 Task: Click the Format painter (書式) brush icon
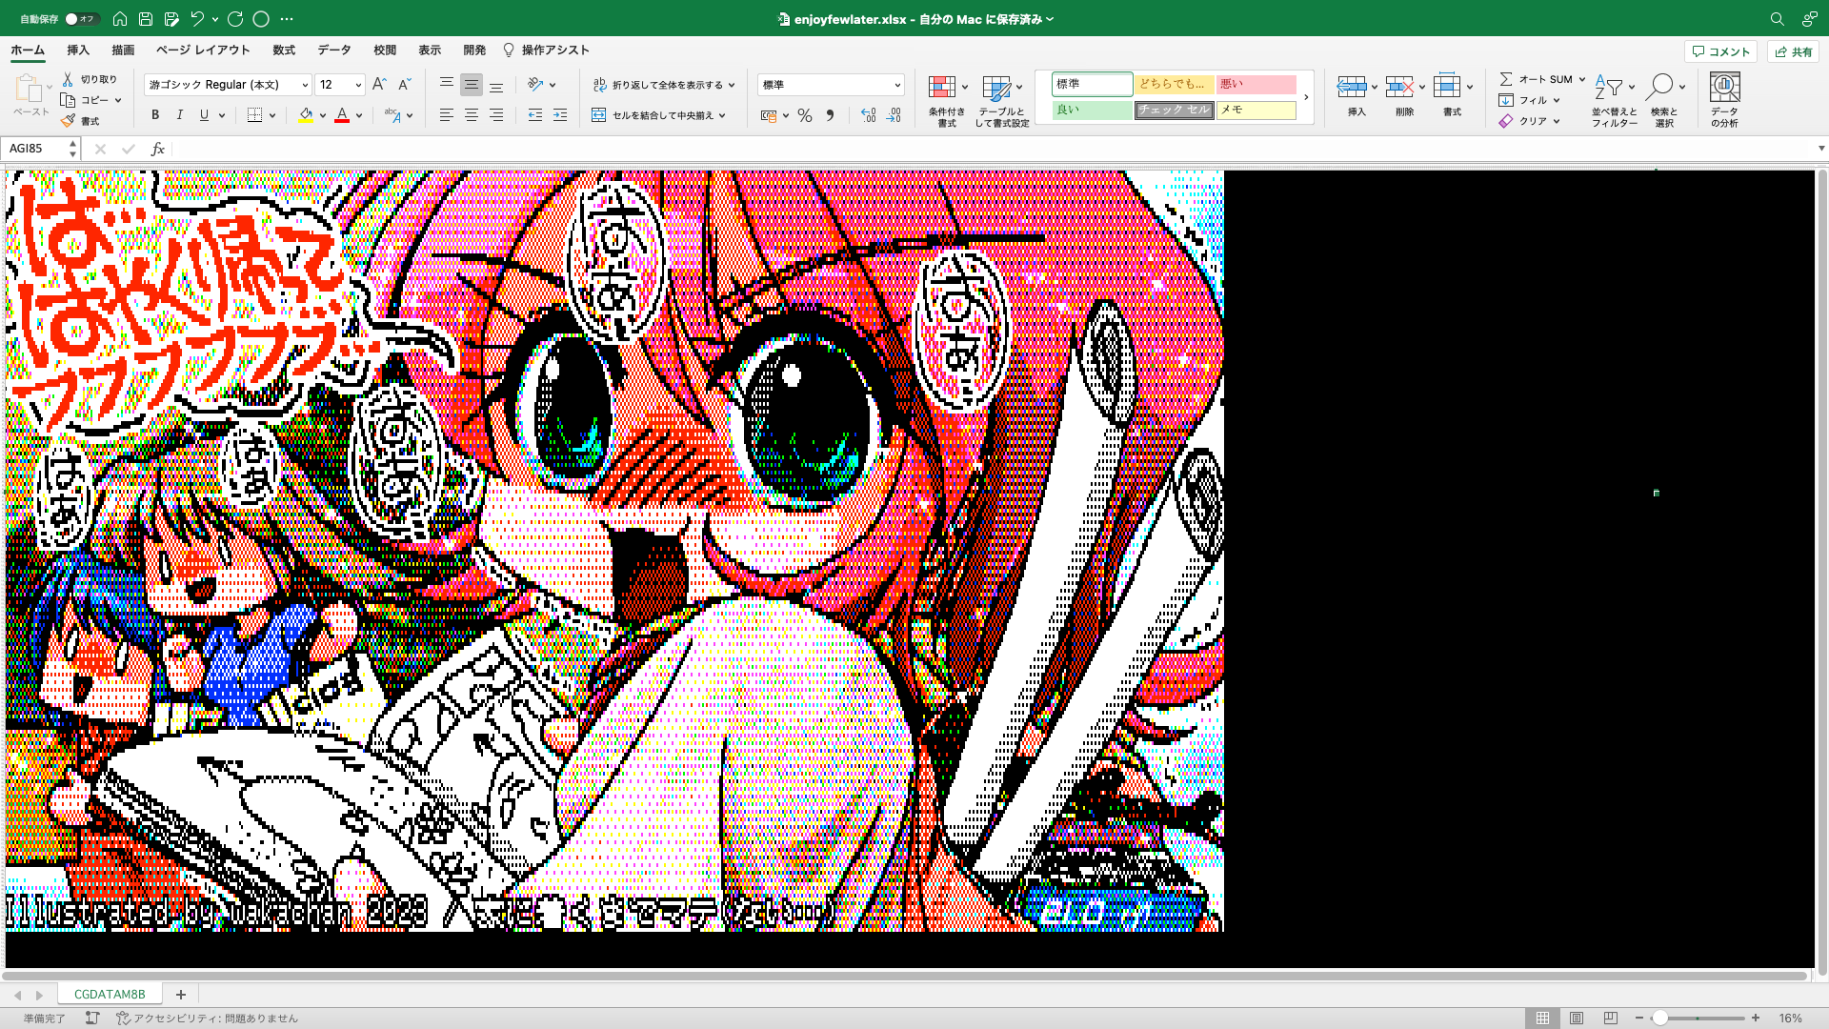[x=68, y=121]
